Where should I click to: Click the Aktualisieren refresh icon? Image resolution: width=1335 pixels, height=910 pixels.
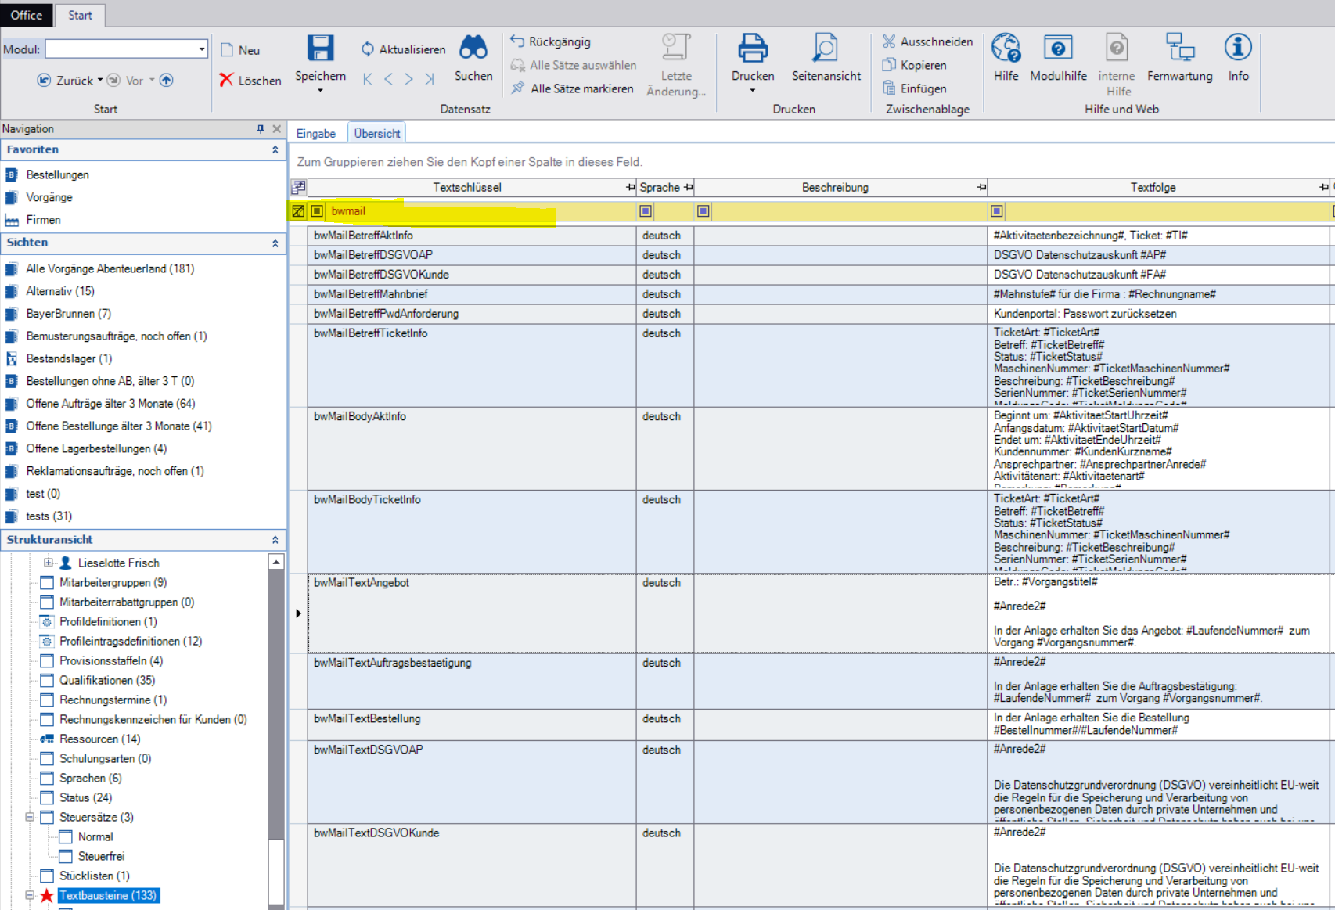click(x=368, y=49)
